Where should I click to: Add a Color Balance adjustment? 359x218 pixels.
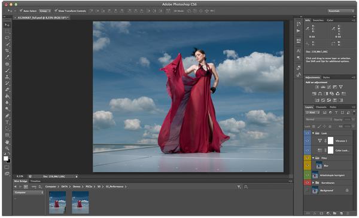pos(320,93)
